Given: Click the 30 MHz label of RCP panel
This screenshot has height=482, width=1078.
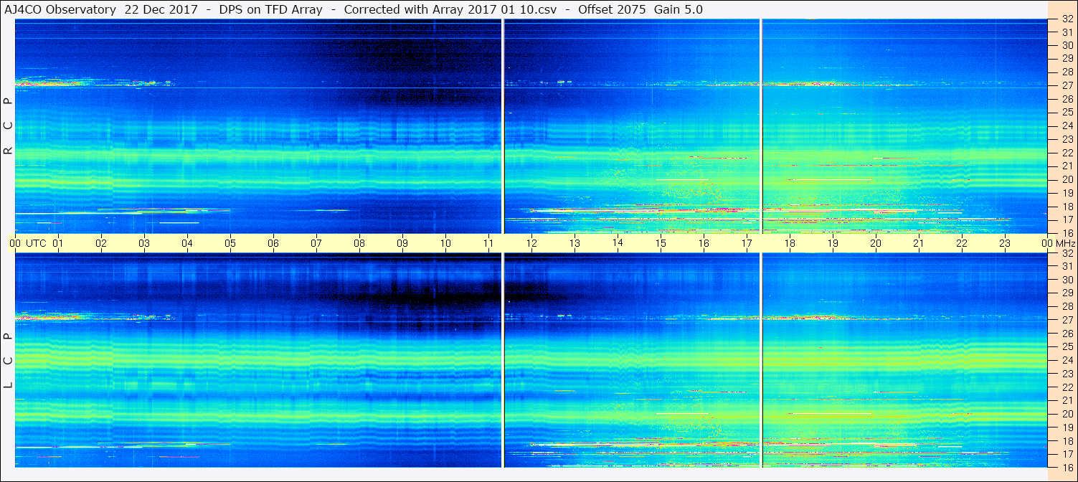Looking at the screenshot, I should [x=1067, y=45].
